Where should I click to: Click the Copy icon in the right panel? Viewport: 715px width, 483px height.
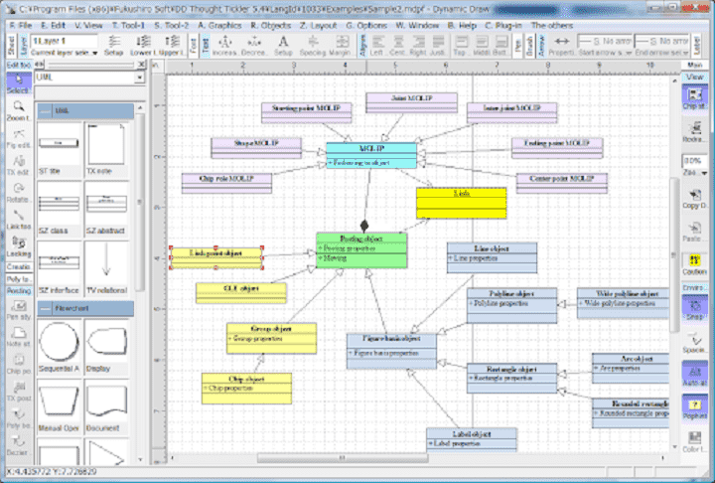coord(694,198)
